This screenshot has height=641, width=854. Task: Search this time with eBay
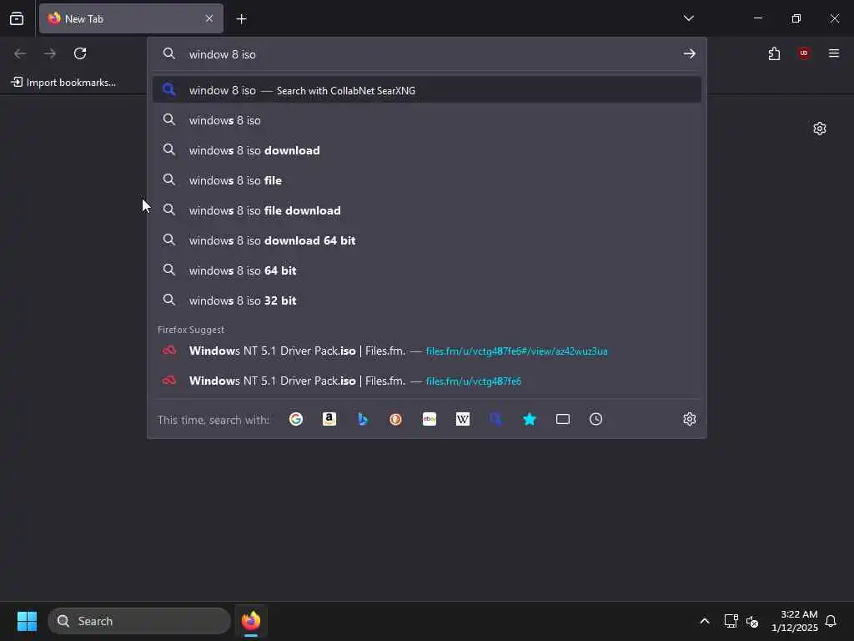430,419
